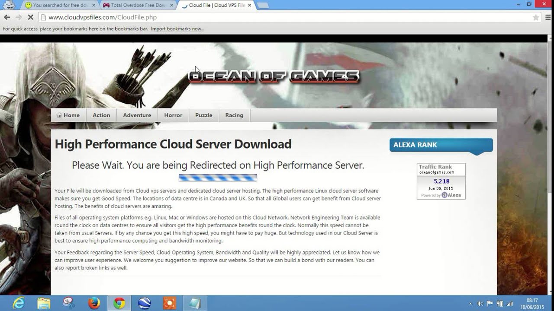Click the Ocean of Games logo

pyautogui.click(x=274, y=76)
